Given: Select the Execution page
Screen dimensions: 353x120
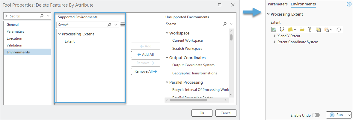Looking at the screenshot, I should coord(27,38).
